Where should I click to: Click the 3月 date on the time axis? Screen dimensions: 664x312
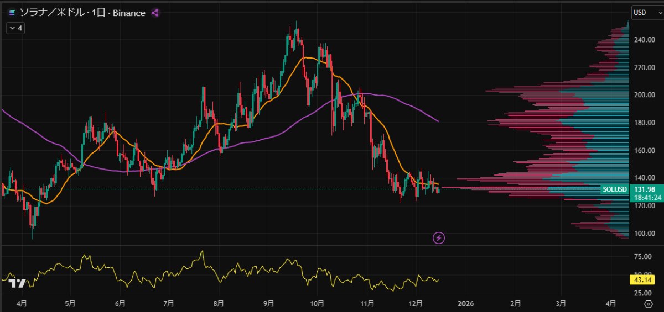[x=561, y=304]
